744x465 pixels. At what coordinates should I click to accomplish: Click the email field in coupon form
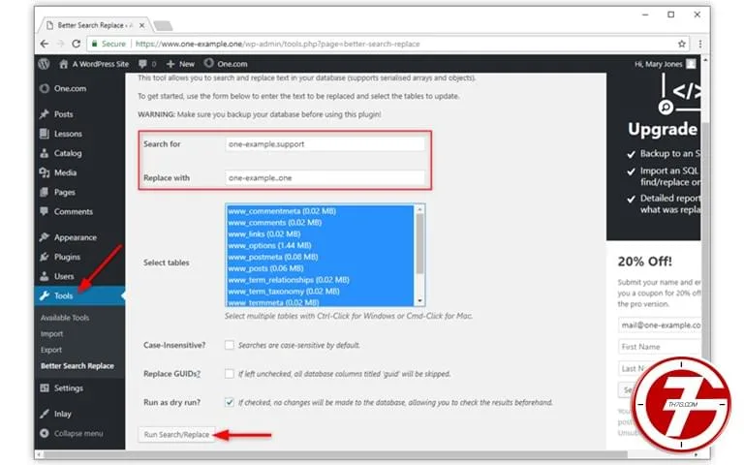click(659, 325)
